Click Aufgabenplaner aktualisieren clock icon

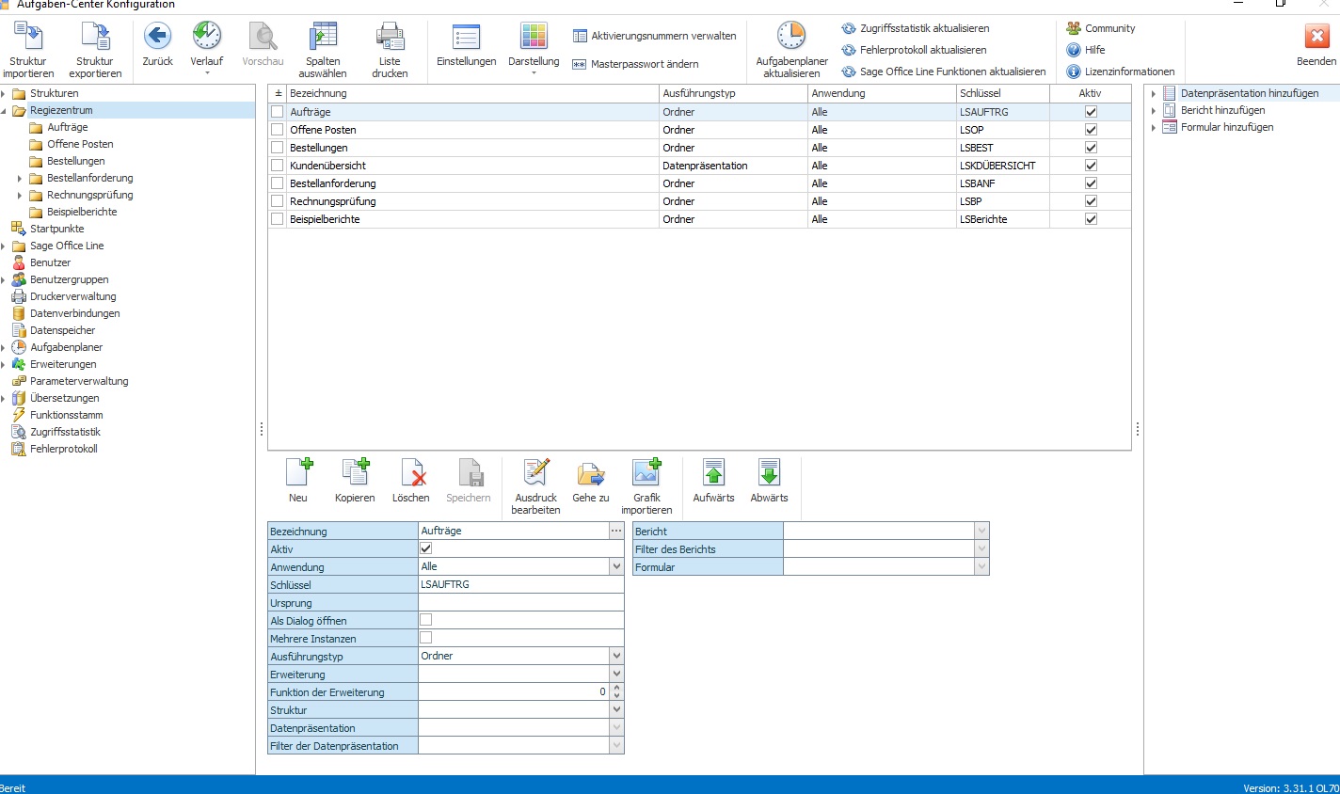tap(791, 37)
